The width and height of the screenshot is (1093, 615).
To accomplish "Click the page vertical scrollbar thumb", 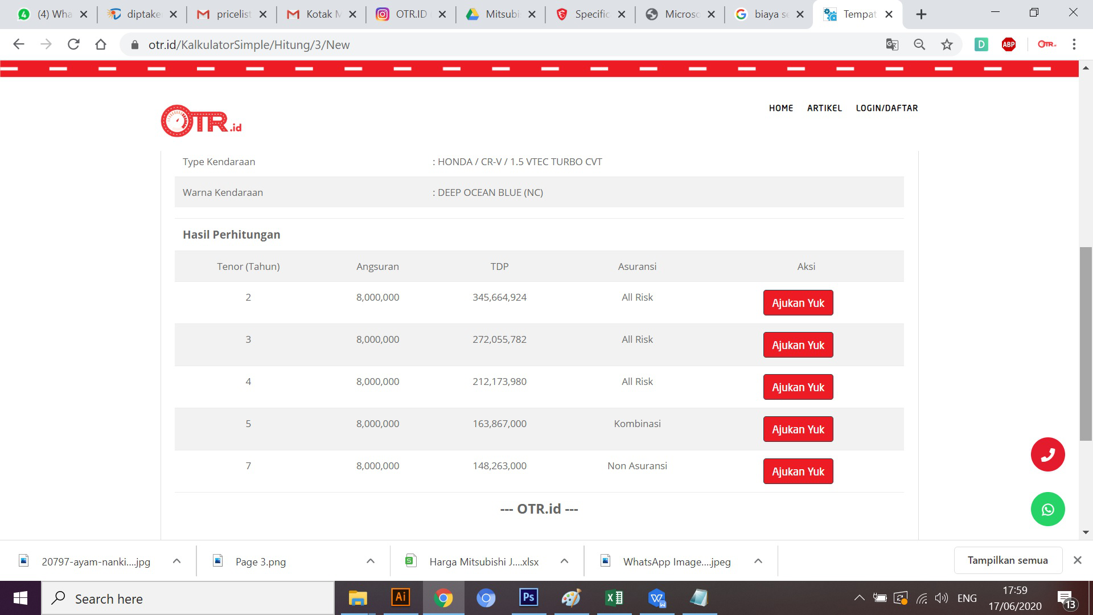I will pyautogui.click(x=1086, y=344).
